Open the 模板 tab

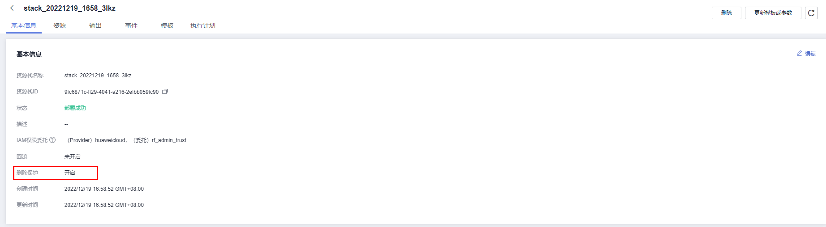[x=167, y=25]
